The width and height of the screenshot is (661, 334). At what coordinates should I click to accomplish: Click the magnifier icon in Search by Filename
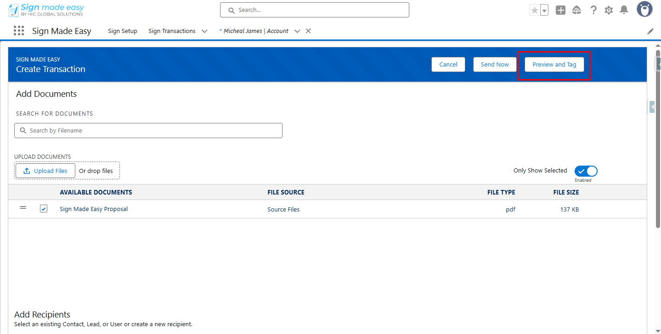coord(23,131)
